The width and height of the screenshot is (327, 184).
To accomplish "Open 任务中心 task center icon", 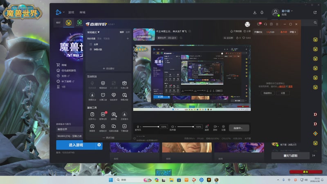I will [92, 114].
